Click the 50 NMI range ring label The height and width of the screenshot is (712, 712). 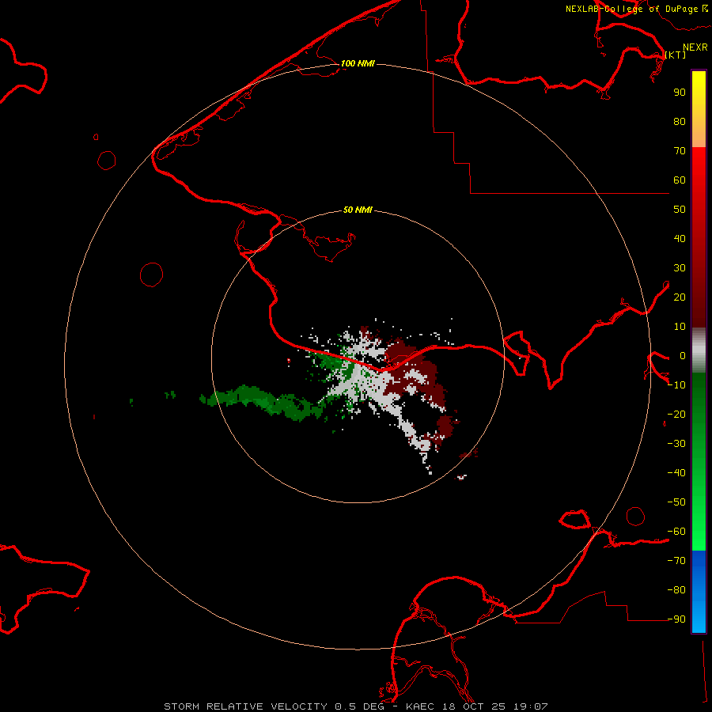pos(358,210)
